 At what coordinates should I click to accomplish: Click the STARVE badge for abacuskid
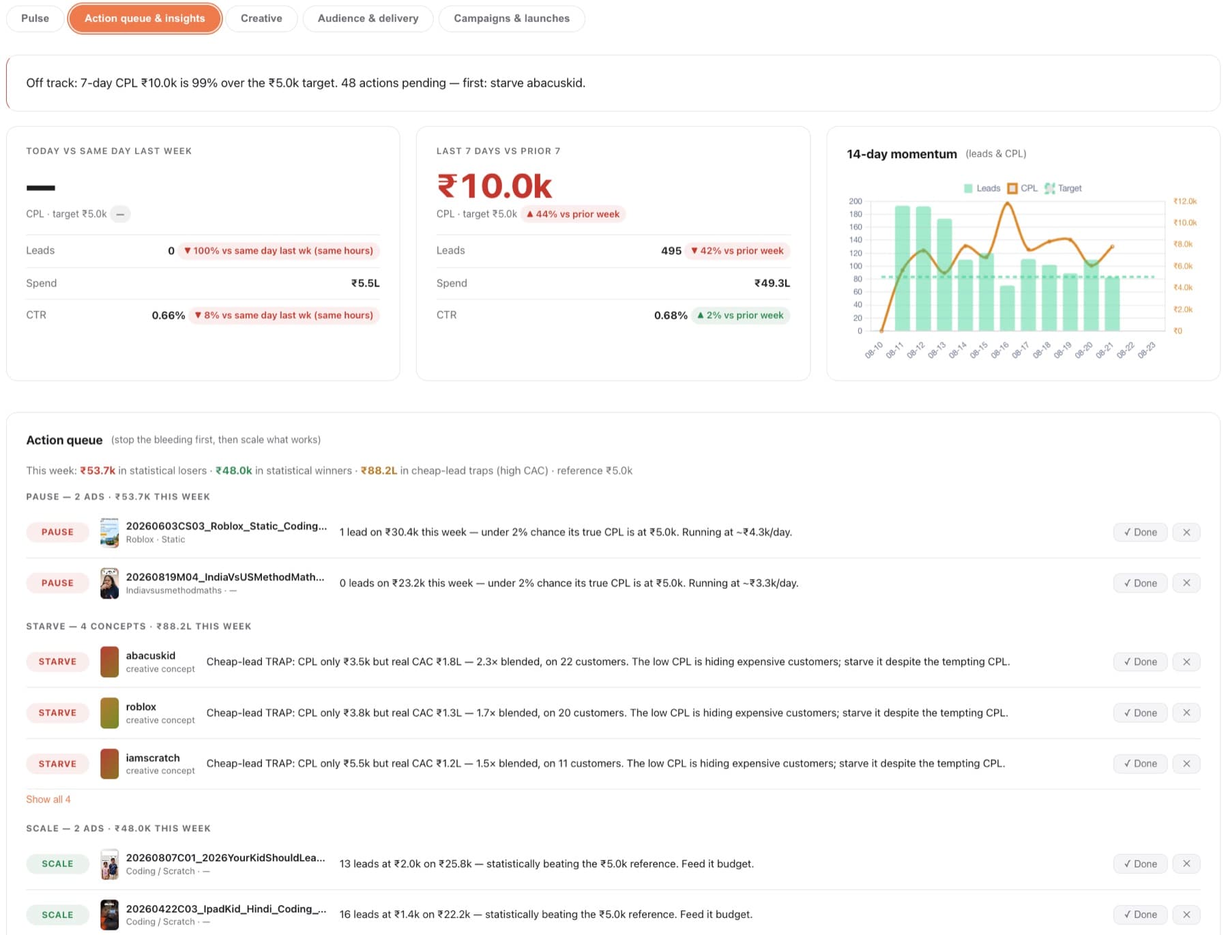[x=57, y=662]
